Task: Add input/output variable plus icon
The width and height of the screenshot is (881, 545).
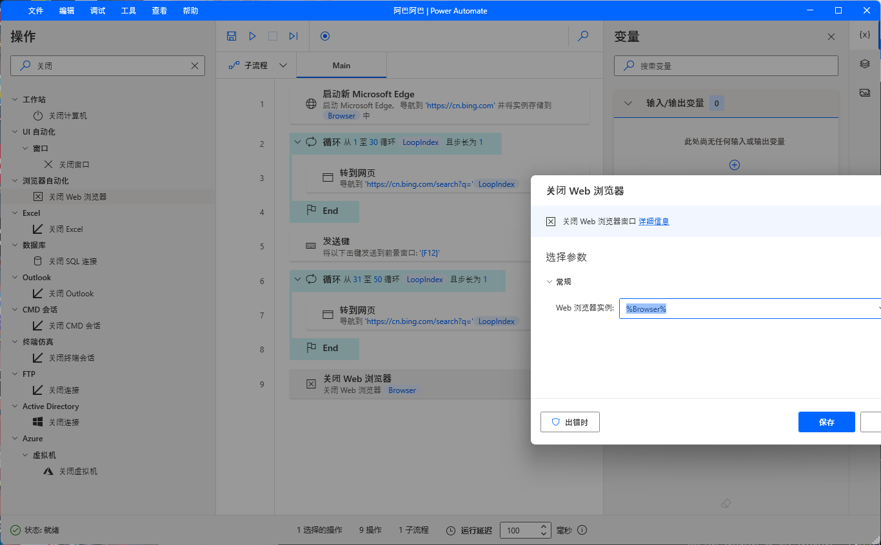Action: click(x=734, y=165)
